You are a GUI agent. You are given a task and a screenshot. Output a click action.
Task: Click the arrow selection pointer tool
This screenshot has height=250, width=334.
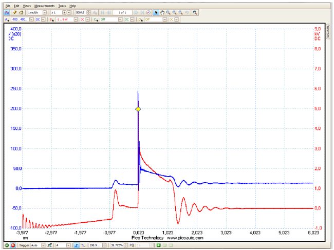[156, 12]
